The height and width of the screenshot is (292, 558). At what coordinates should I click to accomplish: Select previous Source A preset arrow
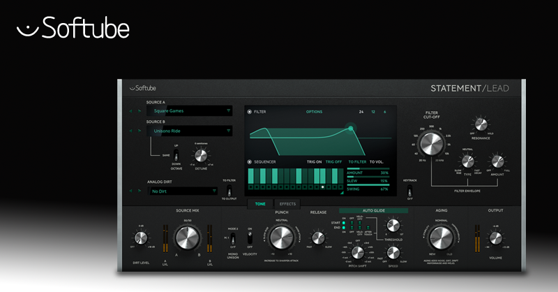(130, 111)
